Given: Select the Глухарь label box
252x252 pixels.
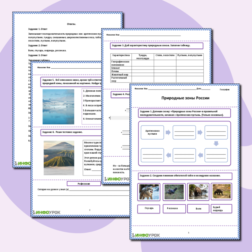Looking at the screenshot, I should click(149, 208).
